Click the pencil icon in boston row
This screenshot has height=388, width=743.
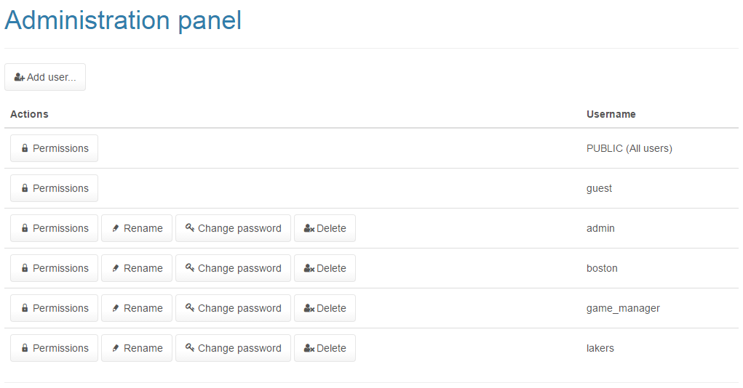click(x=116, y=268)
